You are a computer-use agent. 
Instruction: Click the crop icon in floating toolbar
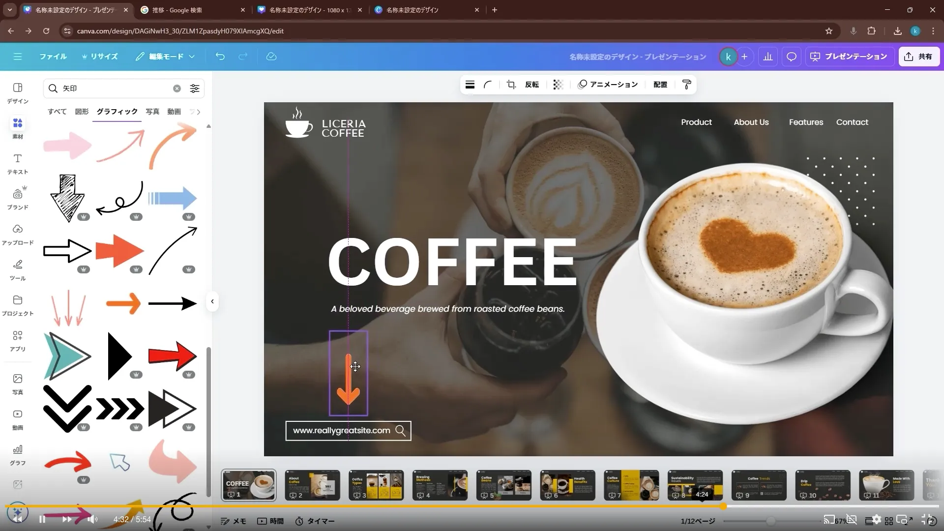pos(511,85)
